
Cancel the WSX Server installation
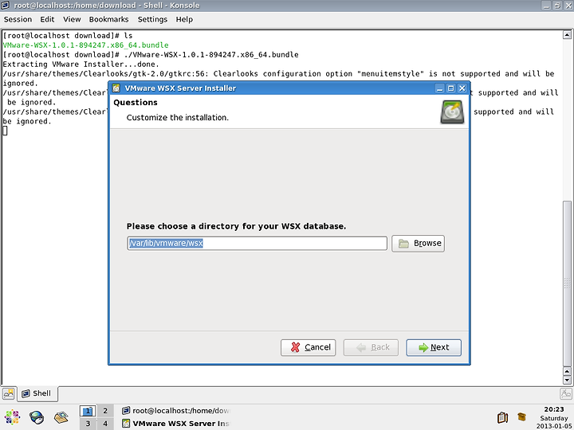[309, 347]
